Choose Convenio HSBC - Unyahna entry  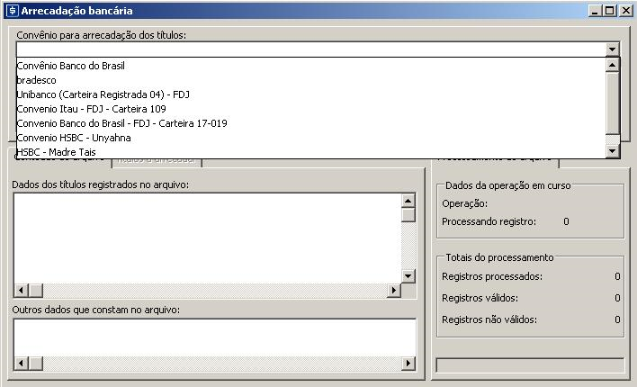74,138
